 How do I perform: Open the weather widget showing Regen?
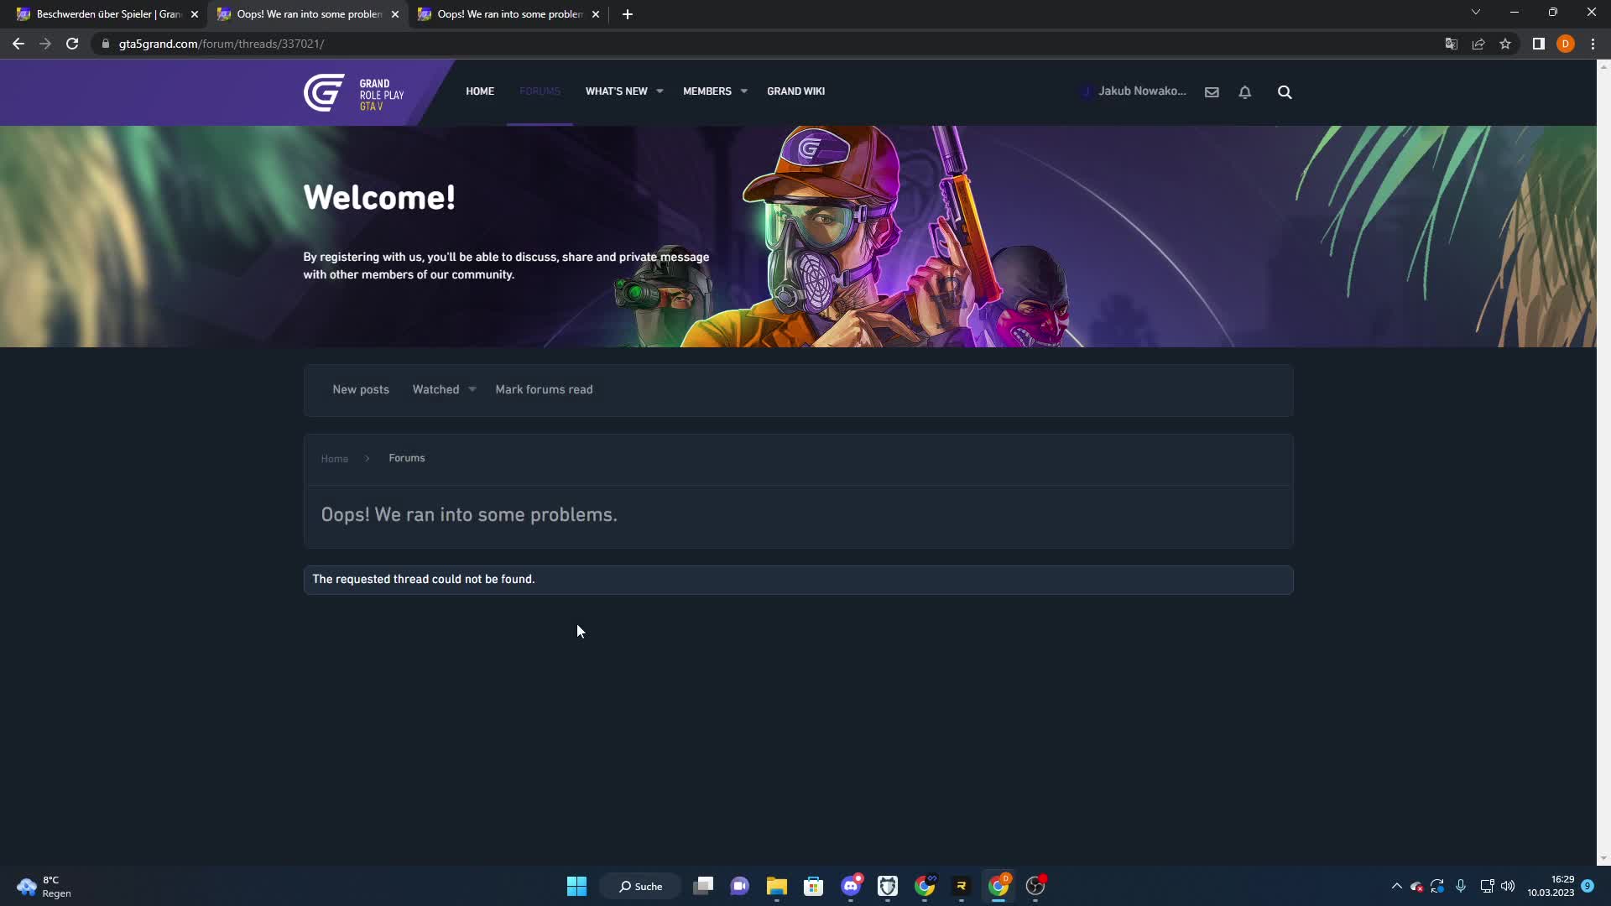tap(44, 886)
